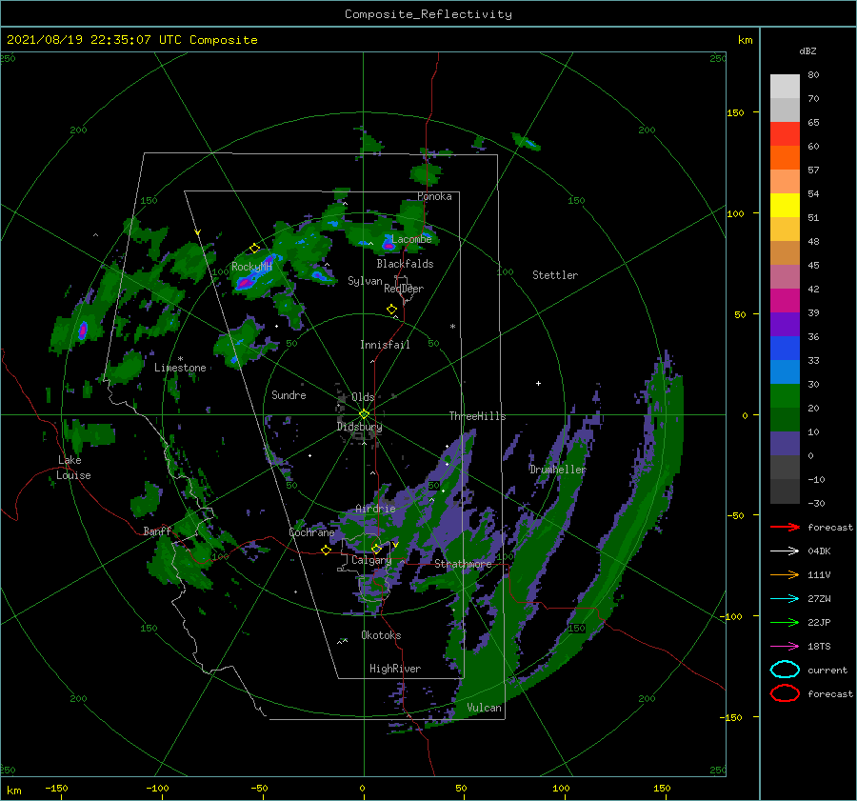Click the Blackfalds city label
857x801 pixels.
[x=405, y=264]
